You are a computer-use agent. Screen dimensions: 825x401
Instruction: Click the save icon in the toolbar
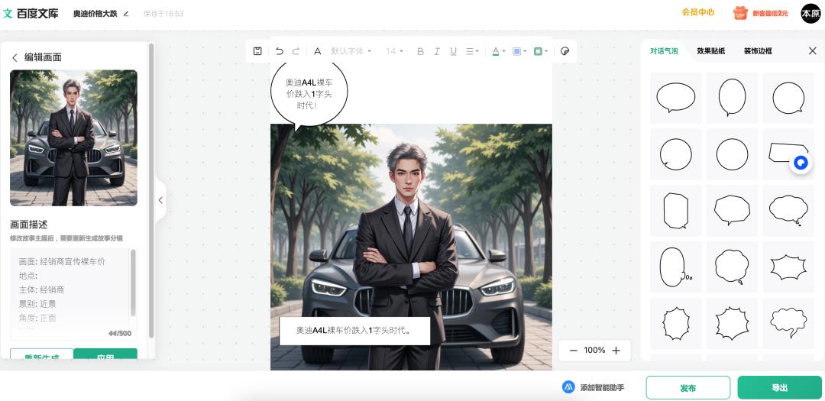[x=258, y=51]
